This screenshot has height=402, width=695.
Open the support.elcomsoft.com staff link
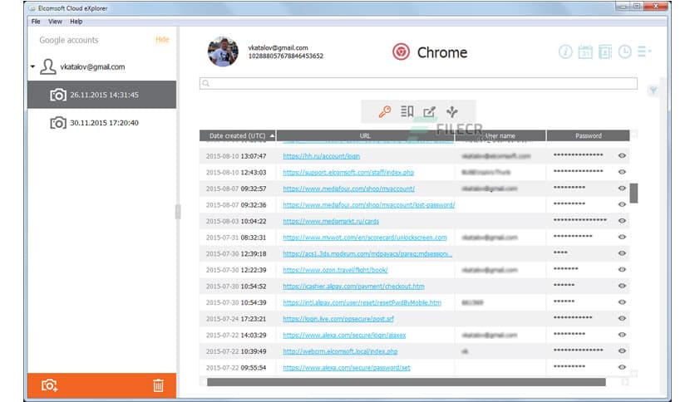(x=348, y=172)
